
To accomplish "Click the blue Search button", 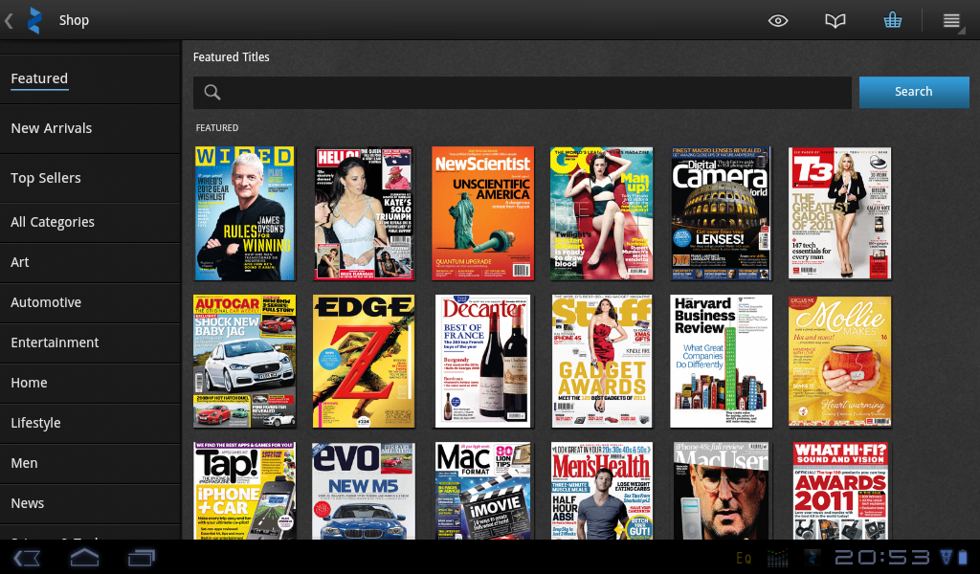I will coord(914,92).
